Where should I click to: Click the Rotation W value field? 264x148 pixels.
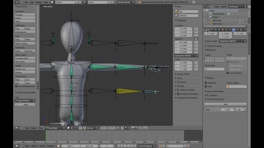[x=183, y=42]
